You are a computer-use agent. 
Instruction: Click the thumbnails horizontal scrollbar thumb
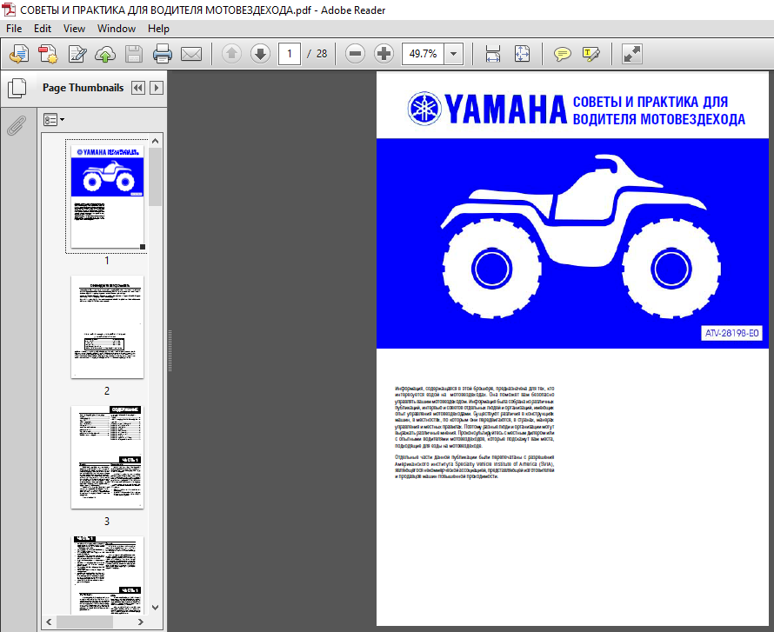(x=84, y=622)
